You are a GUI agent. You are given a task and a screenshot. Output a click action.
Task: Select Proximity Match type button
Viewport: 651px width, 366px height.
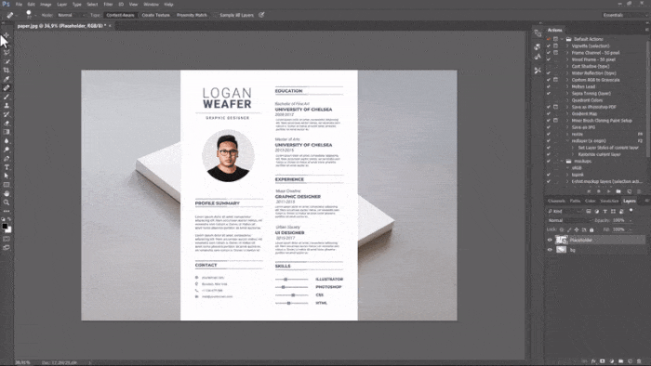tap(192, 15)
